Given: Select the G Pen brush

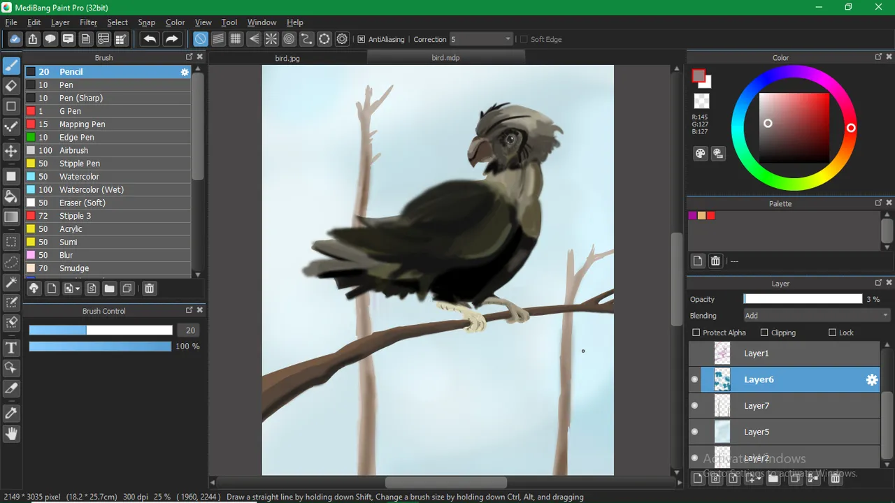Looking at the screenshot, I should click(108, 111).
